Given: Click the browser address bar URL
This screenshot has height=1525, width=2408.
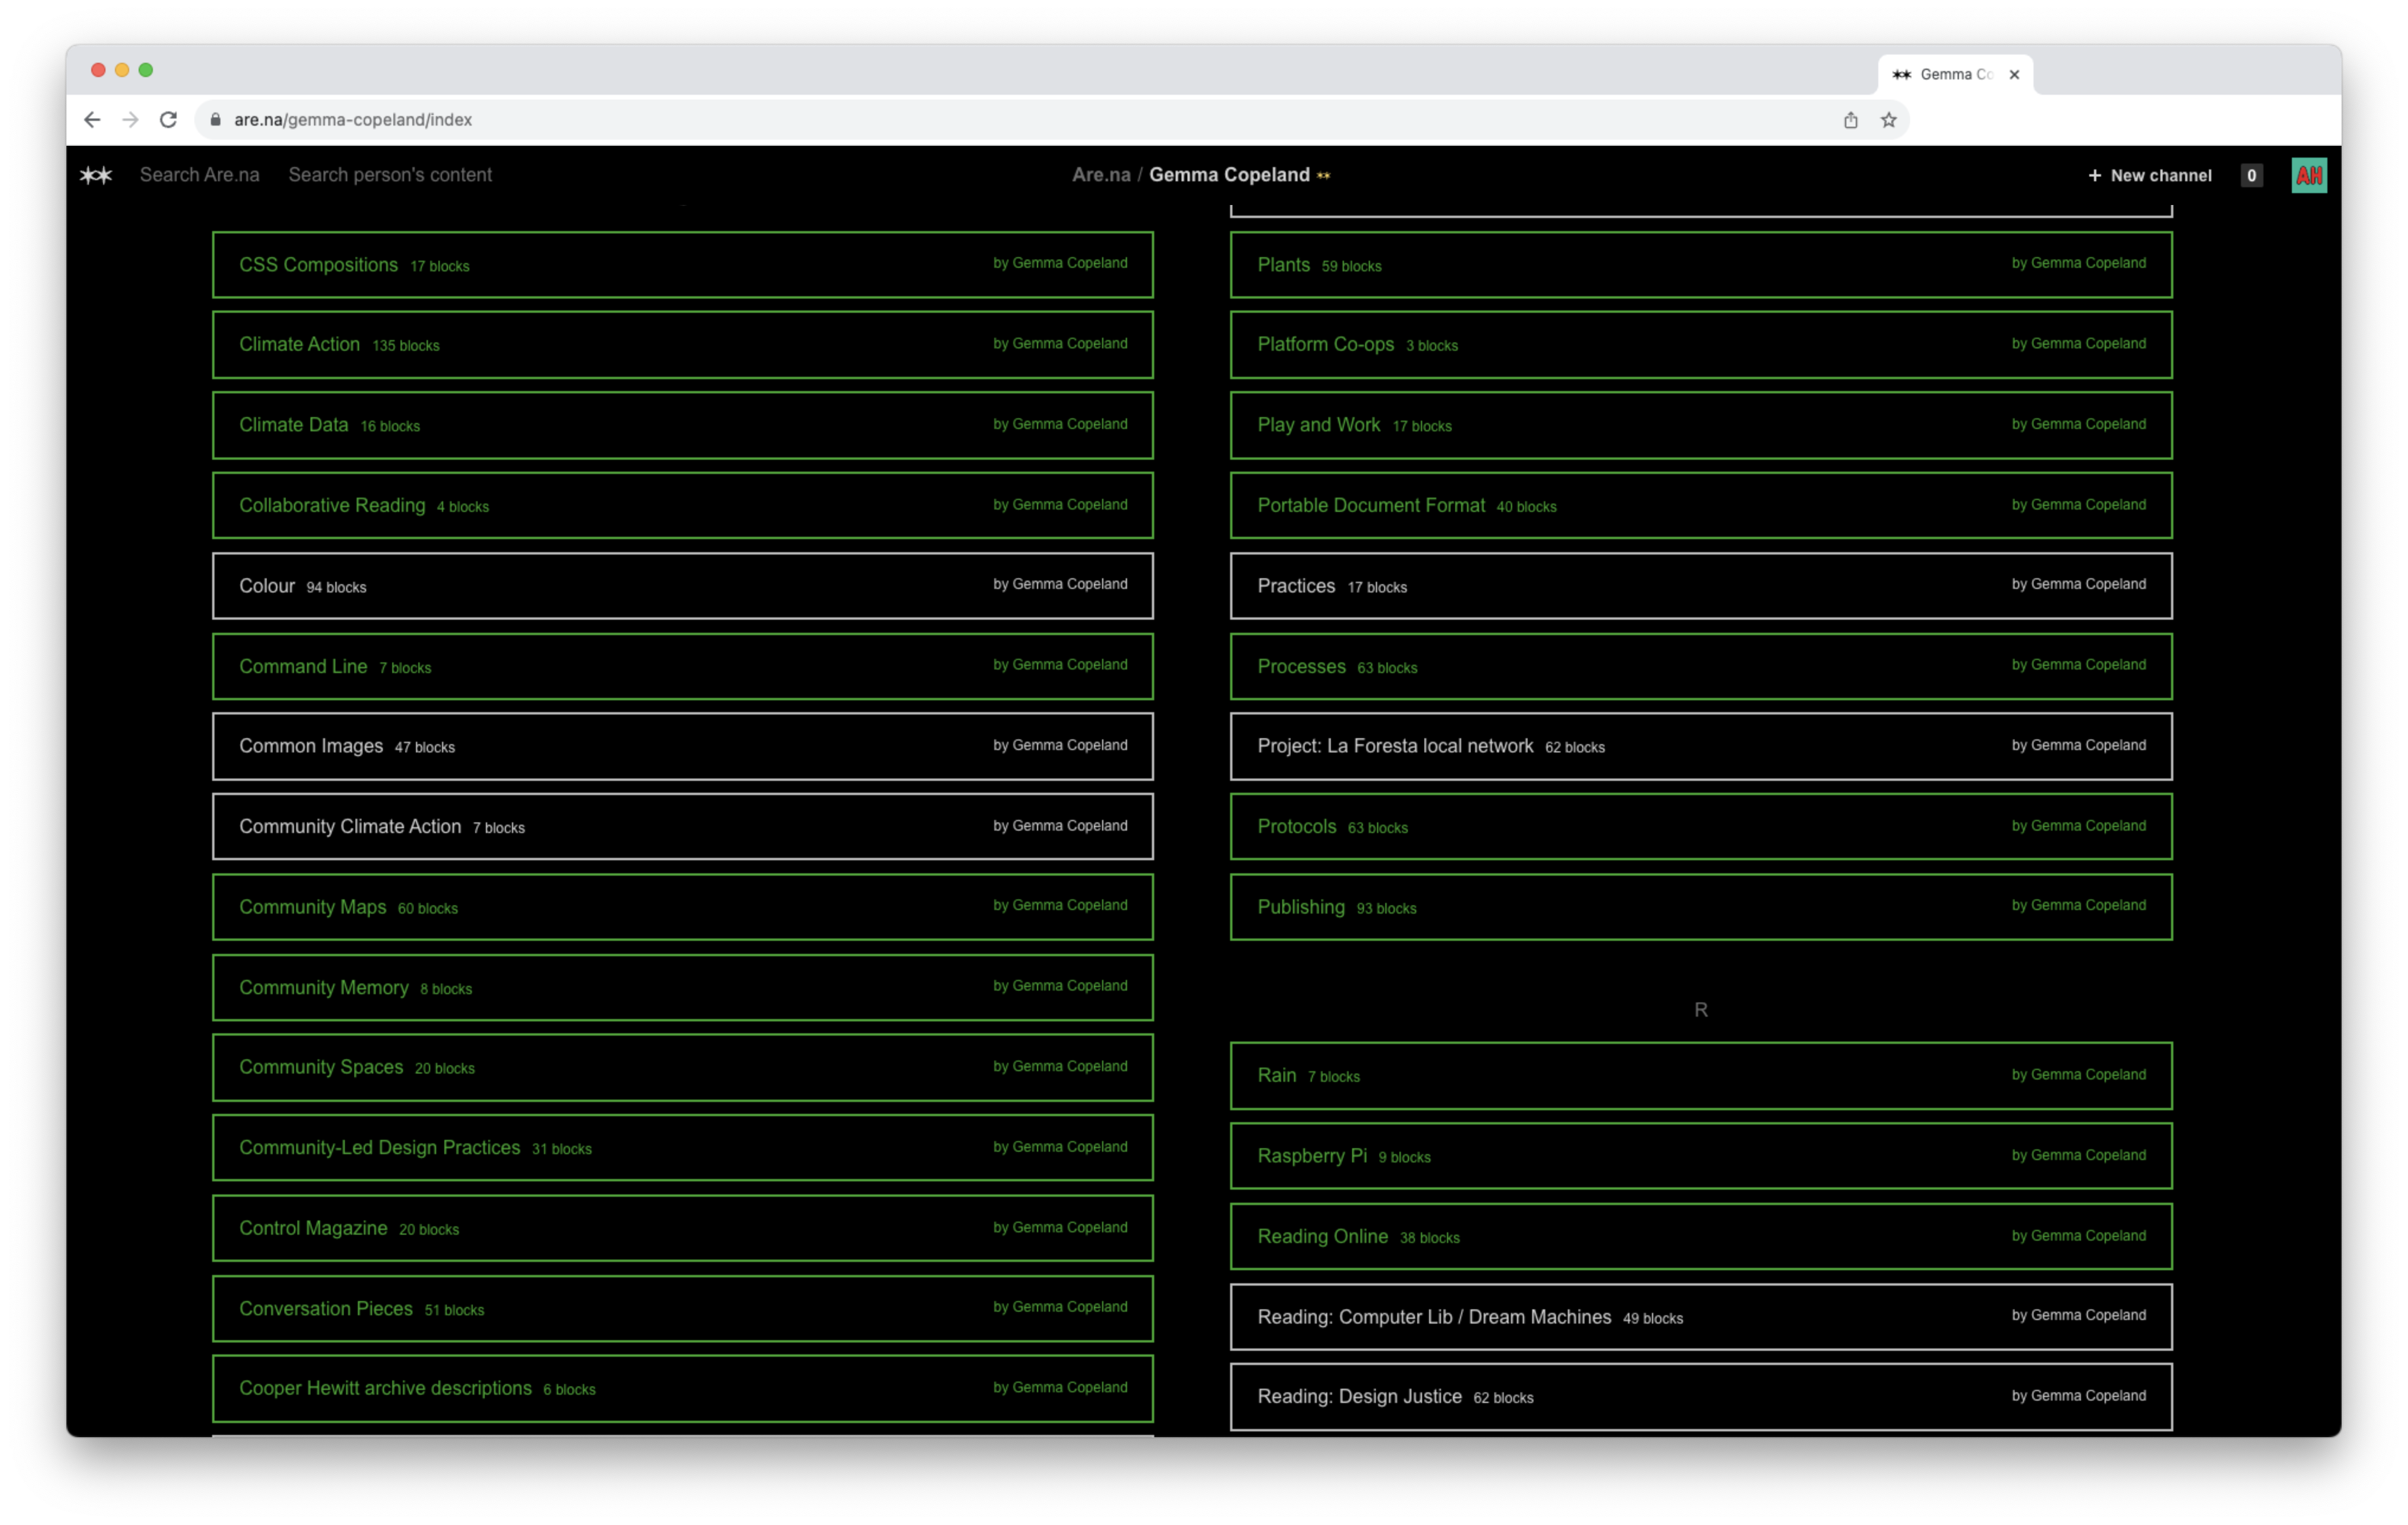Looking at the screenshot, I should point(352,120).
